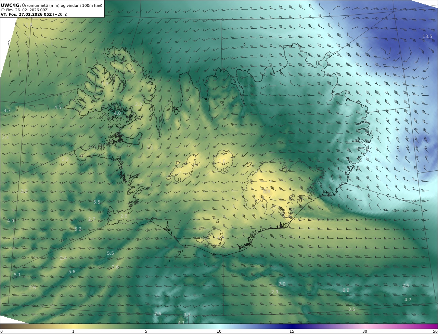Click the colorbar tick label 15
Screen dimensions: 438x334
292,331
